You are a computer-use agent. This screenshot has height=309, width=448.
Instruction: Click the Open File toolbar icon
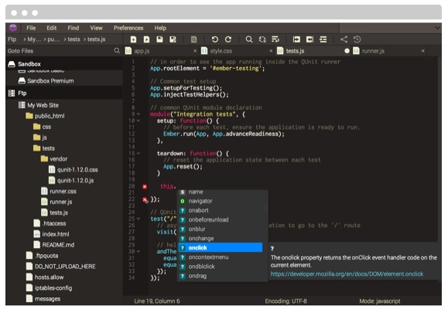pos(146,39)
